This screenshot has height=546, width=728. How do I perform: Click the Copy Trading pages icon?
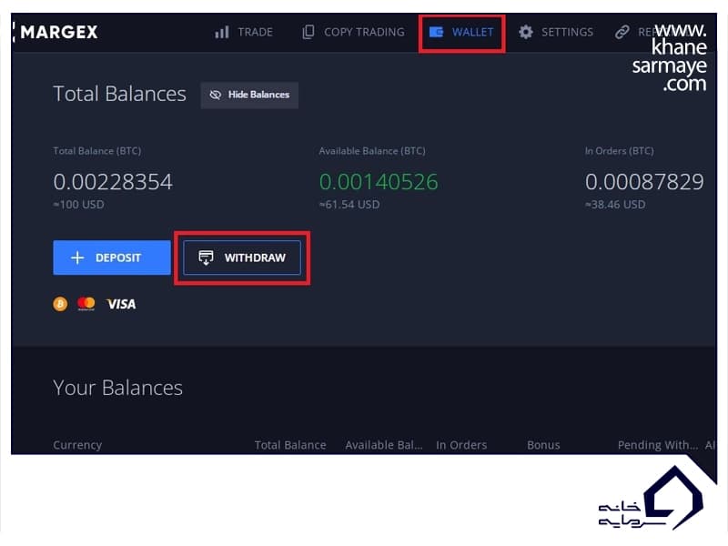coord(308,32)
